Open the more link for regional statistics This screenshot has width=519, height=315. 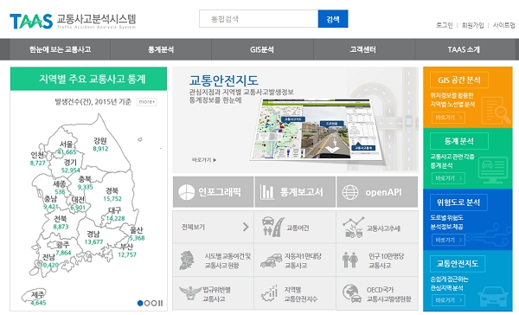(146, 102)
